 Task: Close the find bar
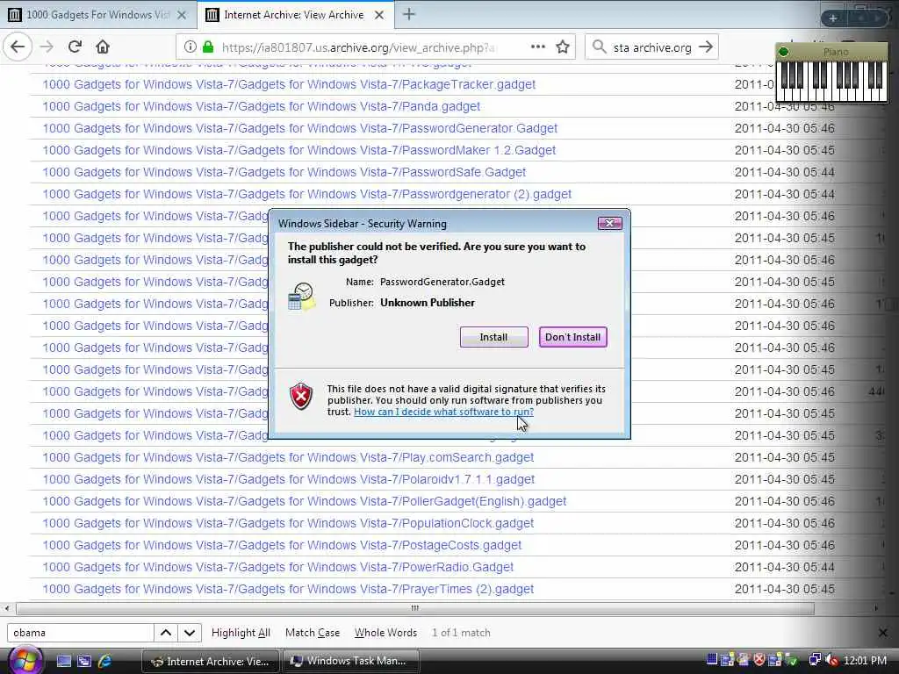(883, 633)
